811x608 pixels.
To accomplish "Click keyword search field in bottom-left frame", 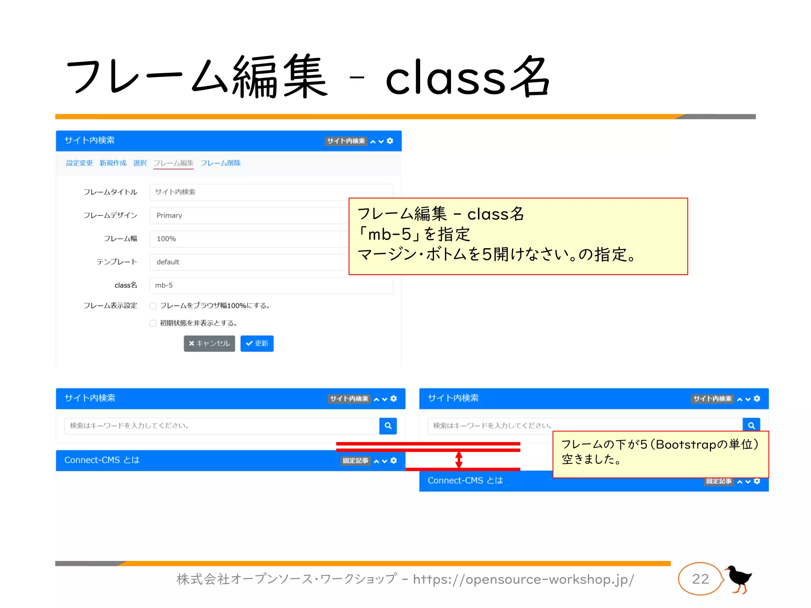I will click(x=222, y=426).
